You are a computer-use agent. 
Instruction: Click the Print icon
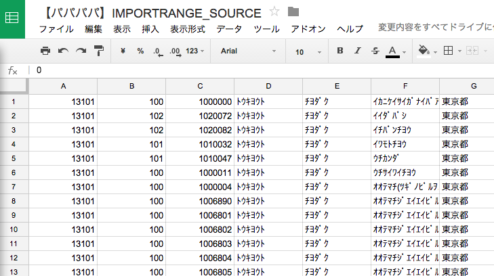point(45,51)
